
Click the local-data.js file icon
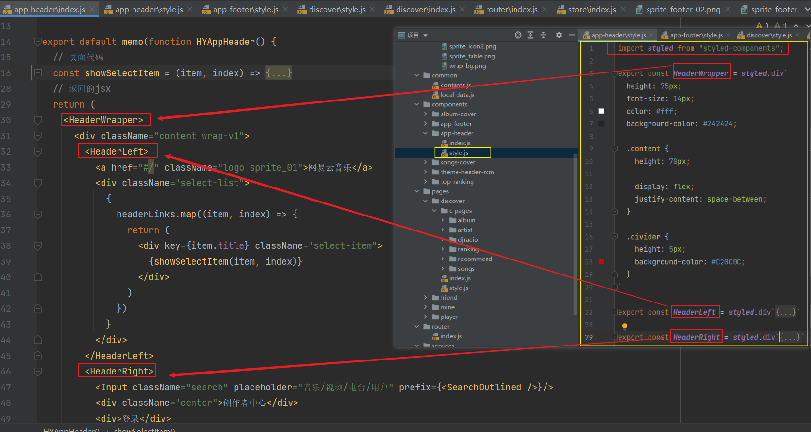point(435,95)
